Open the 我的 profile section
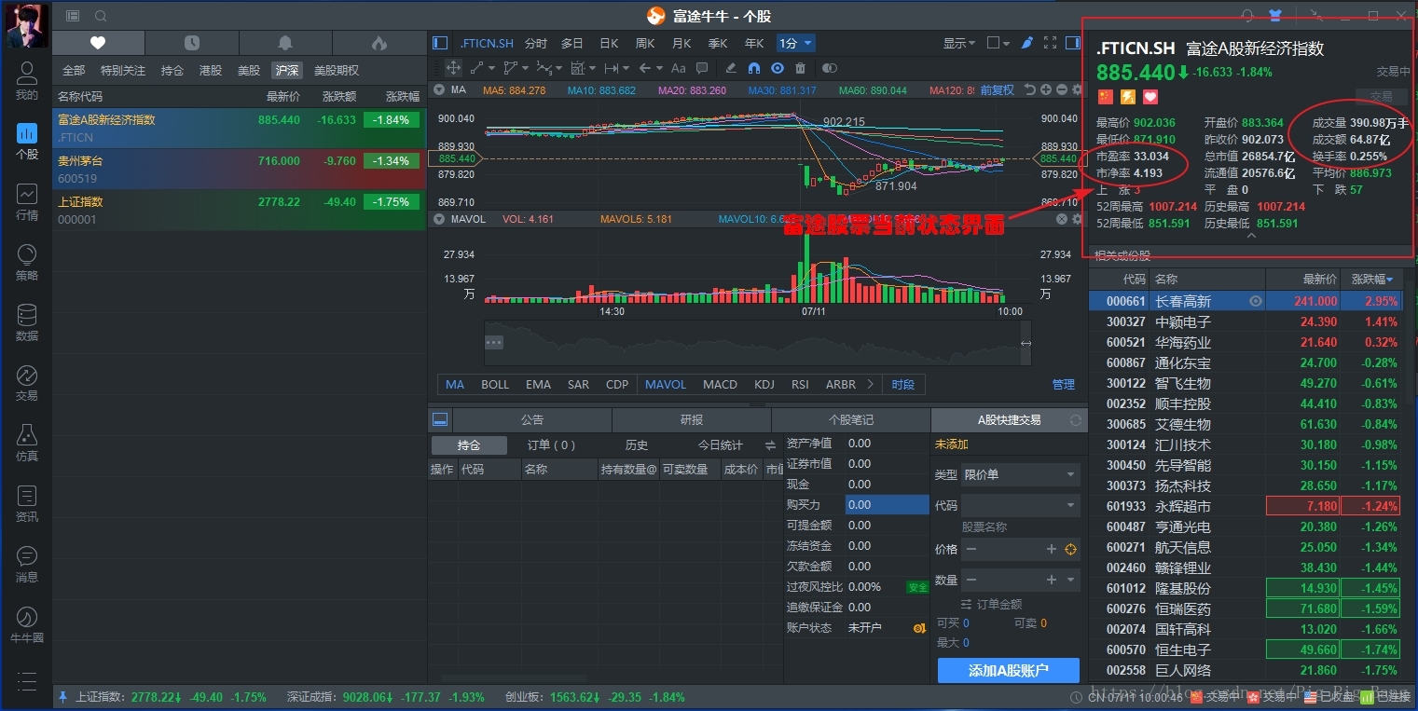Screen dimensions: 1418x711 point(27,81)
